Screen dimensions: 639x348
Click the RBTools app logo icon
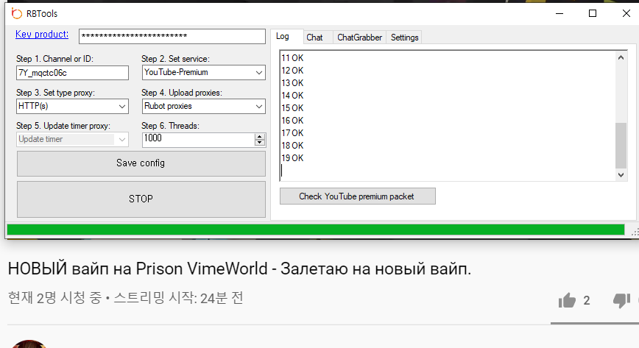click(x=16, y=13)
